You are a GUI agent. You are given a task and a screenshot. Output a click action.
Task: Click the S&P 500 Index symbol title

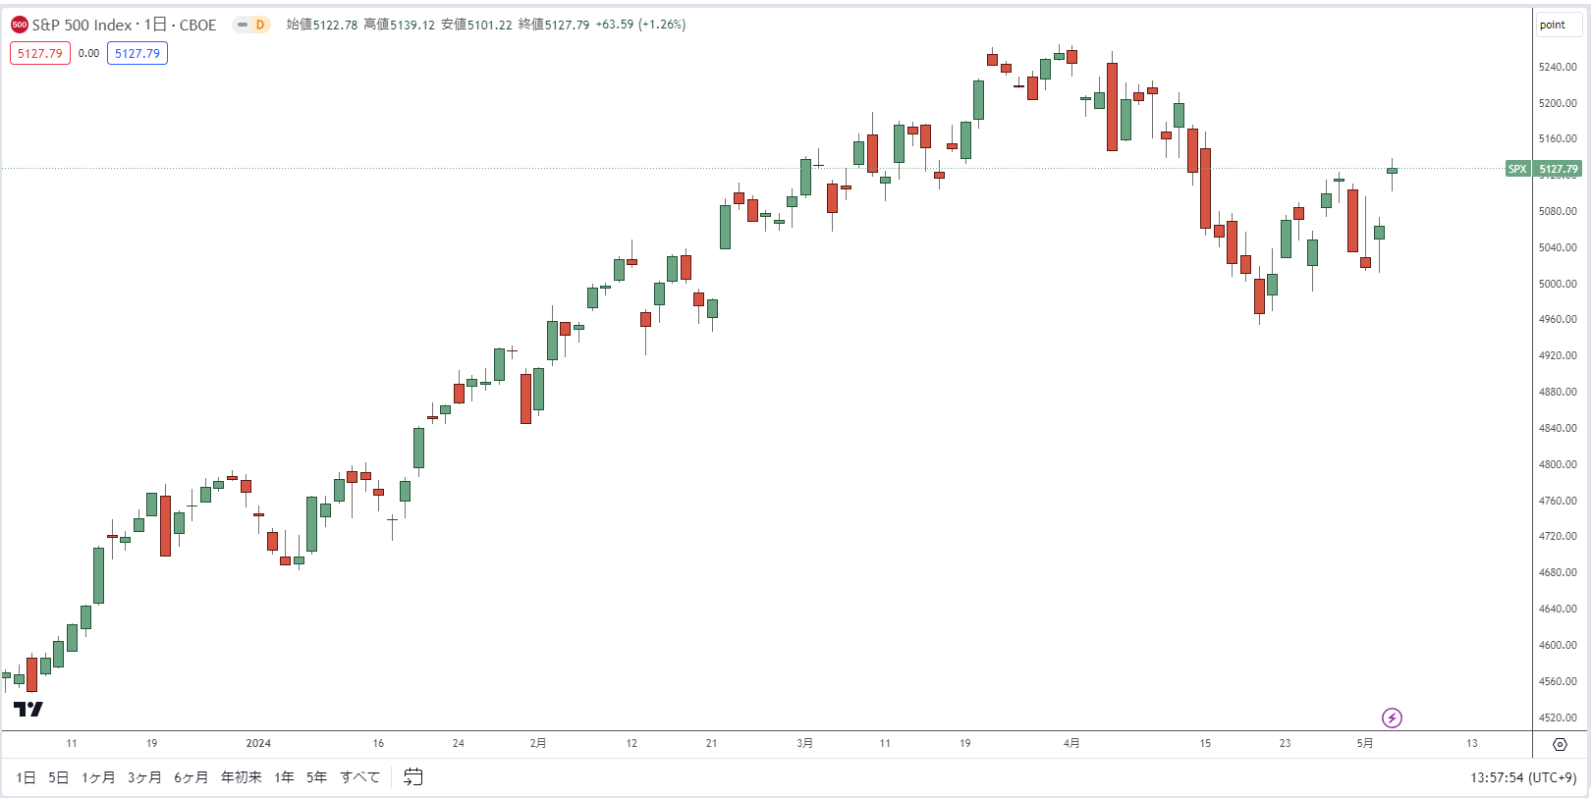point(82,25)
